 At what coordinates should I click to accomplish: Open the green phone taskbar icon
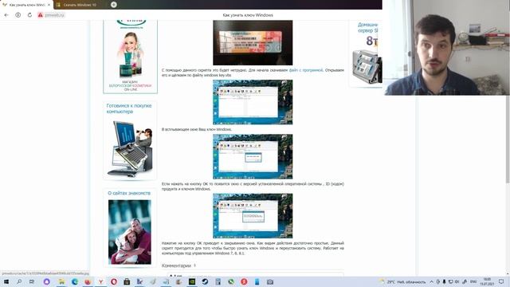coord(231,281)
